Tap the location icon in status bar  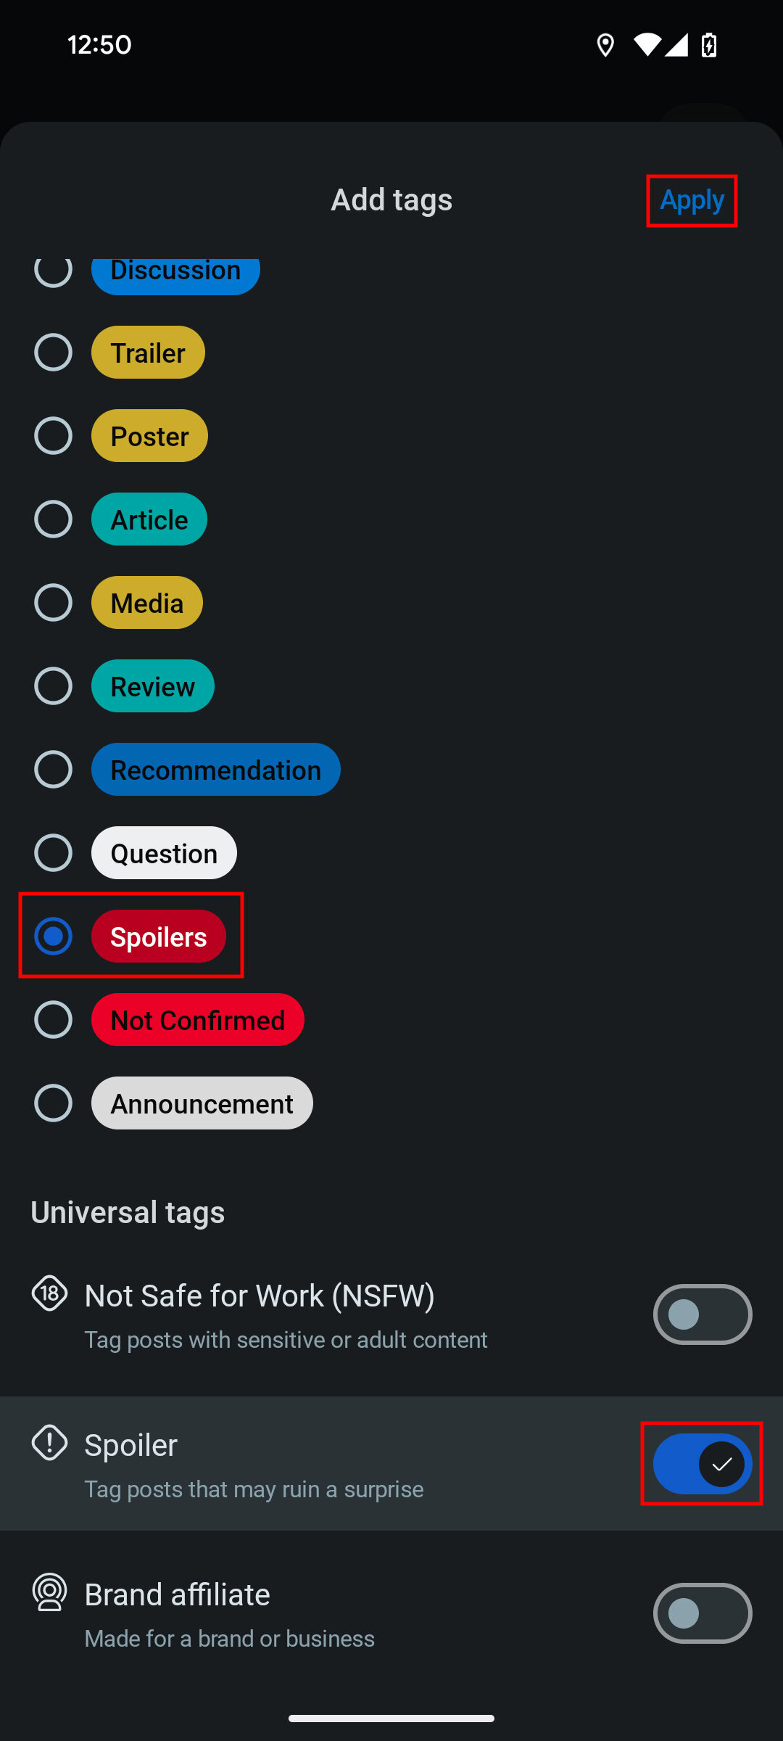605,45
